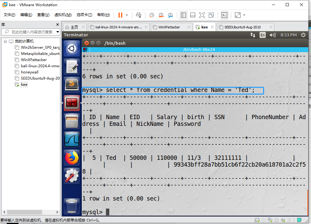This screenshot has height=224, width=311.
Task: Open the Files manager from the dock
Action: [x=72, y=121]
